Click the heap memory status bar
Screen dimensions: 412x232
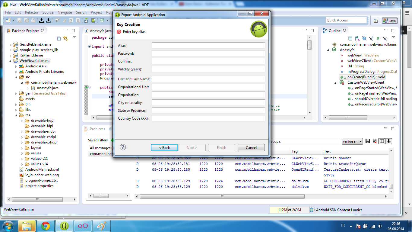pyautogui.click(x=289, y=210)
